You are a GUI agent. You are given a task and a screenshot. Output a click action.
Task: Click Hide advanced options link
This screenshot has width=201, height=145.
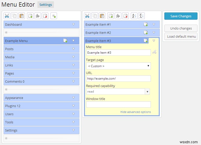[x=136, y=112]
